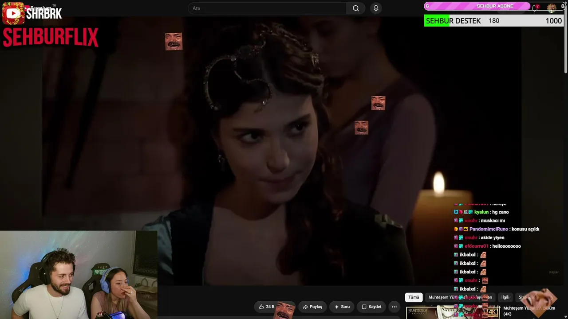Save the video with Kaydet

(x=371, y=307)
